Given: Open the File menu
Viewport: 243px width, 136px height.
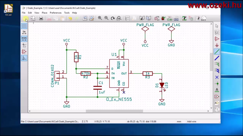Looking at the screenshot, I should 23,13.
